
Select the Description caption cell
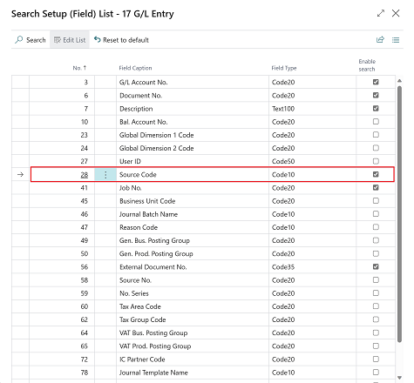[193, 109]
